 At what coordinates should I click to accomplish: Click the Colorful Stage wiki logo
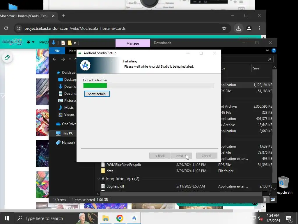[x=12, y=42]
